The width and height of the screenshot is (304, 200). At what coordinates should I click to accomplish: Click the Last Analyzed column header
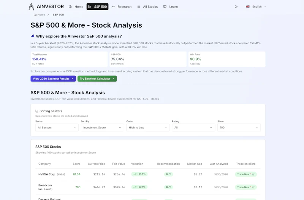click(219, 164)
